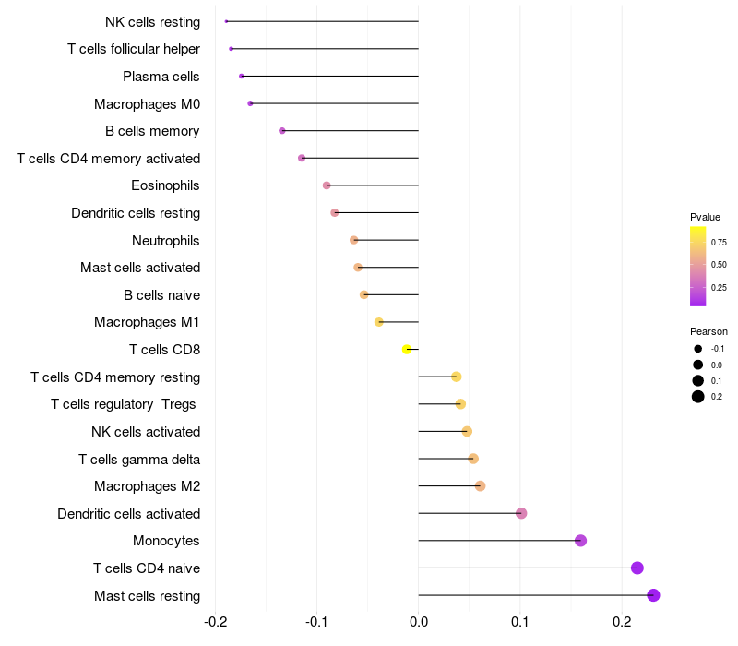
Task: Click the T cells CD4 naive dot
Action: tap(637, 568)
